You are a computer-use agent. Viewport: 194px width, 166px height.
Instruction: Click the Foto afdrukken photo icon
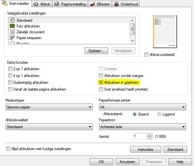point(12,26)
